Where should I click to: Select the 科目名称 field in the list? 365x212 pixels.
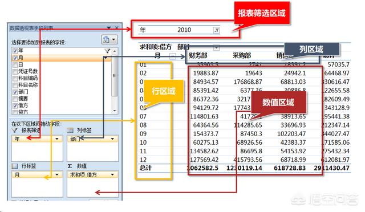(28, 85)
